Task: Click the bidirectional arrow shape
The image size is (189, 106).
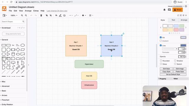Action: click(x=18, y=67)
